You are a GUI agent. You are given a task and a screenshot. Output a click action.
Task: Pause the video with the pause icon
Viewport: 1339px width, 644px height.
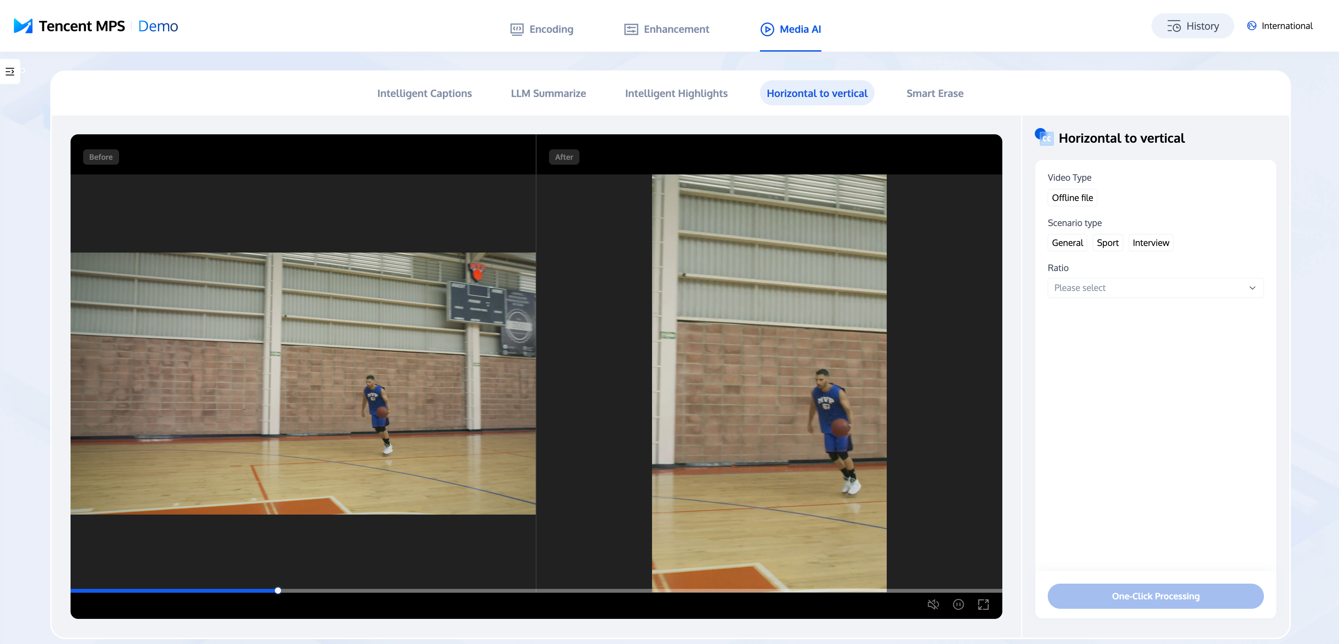pyautogui.click(x=958, y=605)
